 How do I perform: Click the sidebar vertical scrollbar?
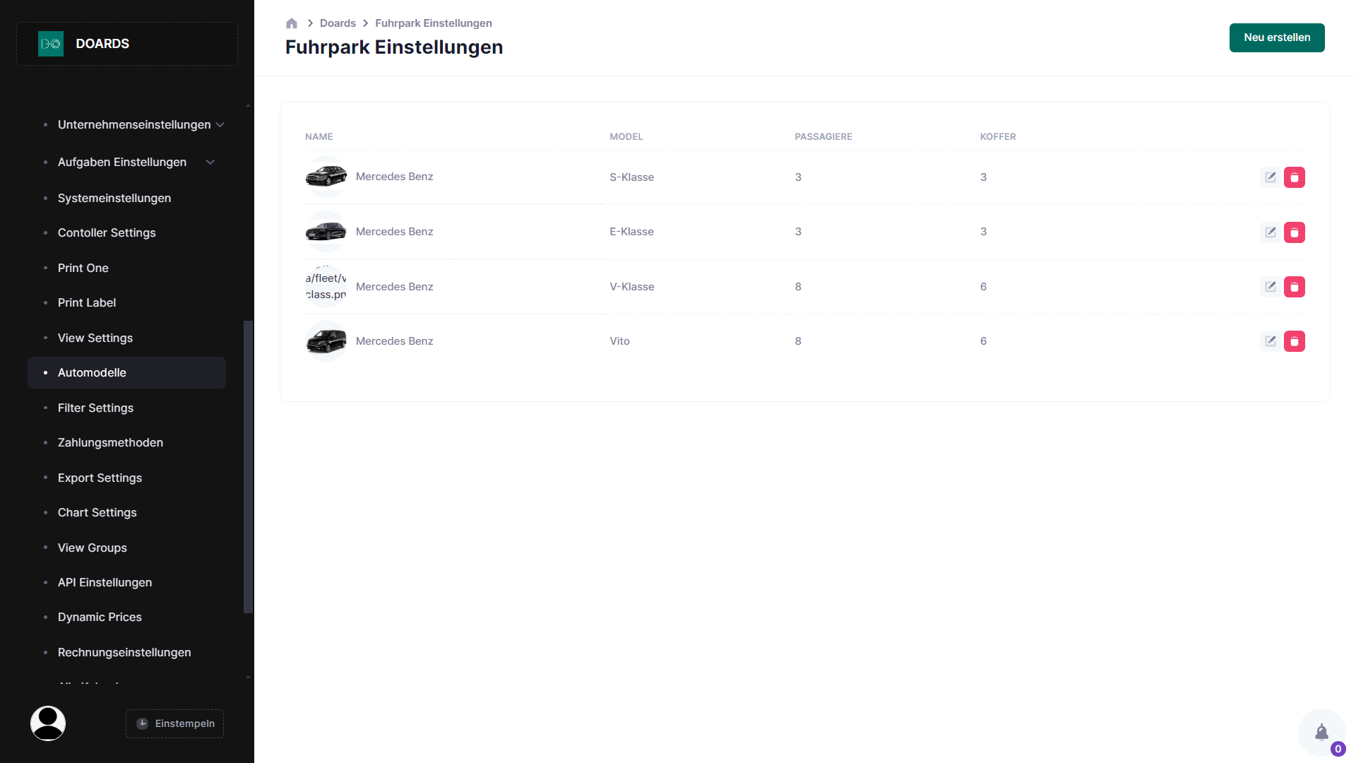(248, 466)
